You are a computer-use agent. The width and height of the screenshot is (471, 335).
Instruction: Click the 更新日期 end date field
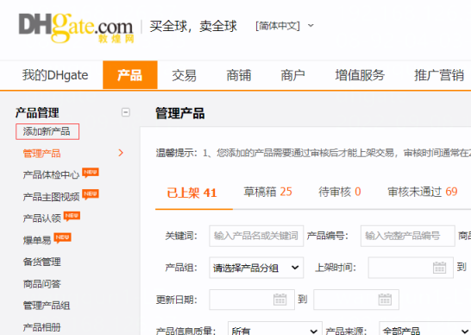(x=356, y=300)
